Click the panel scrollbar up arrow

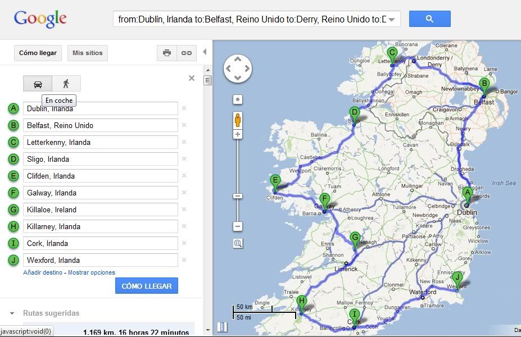(208, 70)
